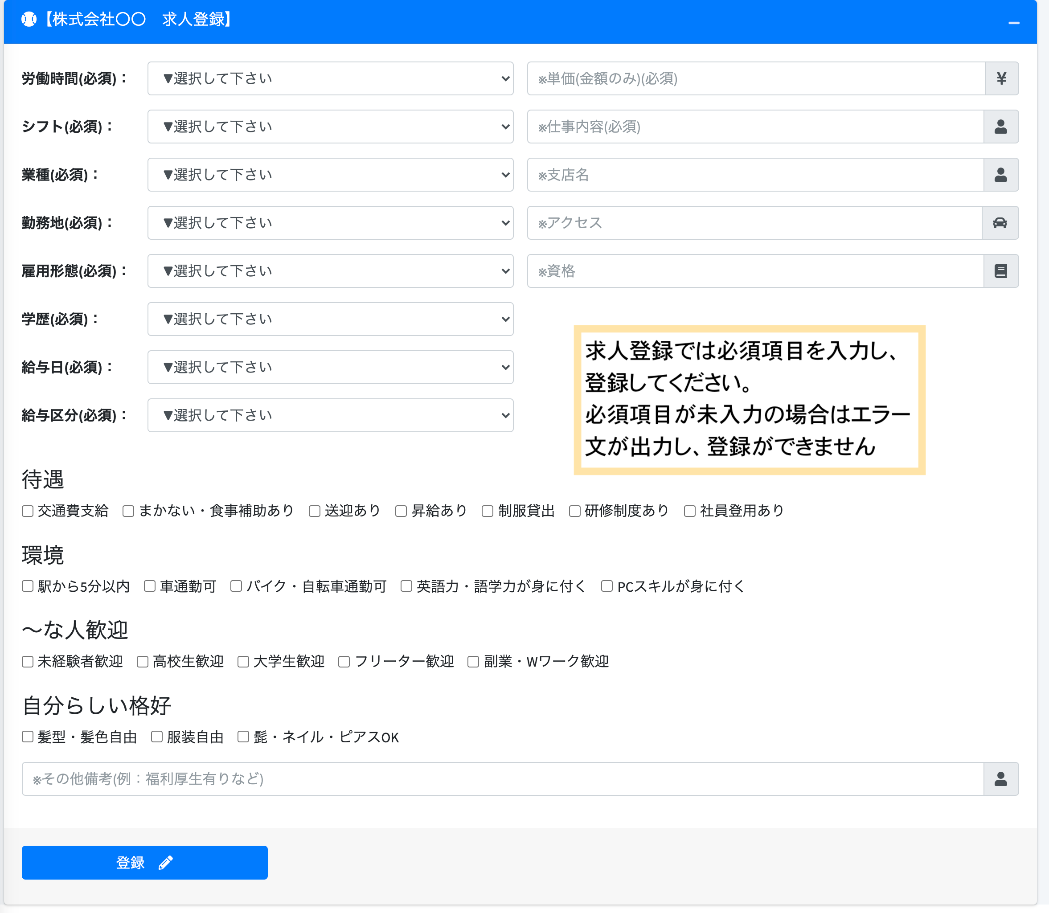Click the book icon beside 資格 field
The width and height of the screenshot is (1049, 913).
[1000, 270]
